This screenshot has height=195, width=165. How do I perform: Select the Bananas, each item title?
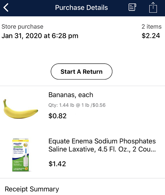pyautogui.click(x=71, y=95)
